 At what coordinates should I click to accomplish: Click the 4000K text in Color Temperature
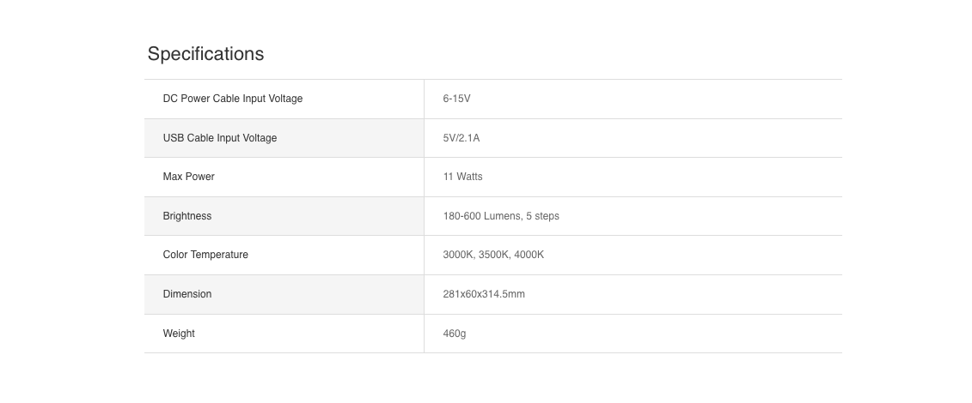(x=529, y=255)
